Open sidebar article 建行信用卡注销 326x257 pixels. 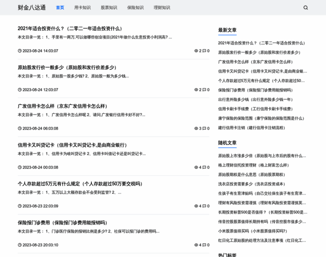tap(251, 128)
